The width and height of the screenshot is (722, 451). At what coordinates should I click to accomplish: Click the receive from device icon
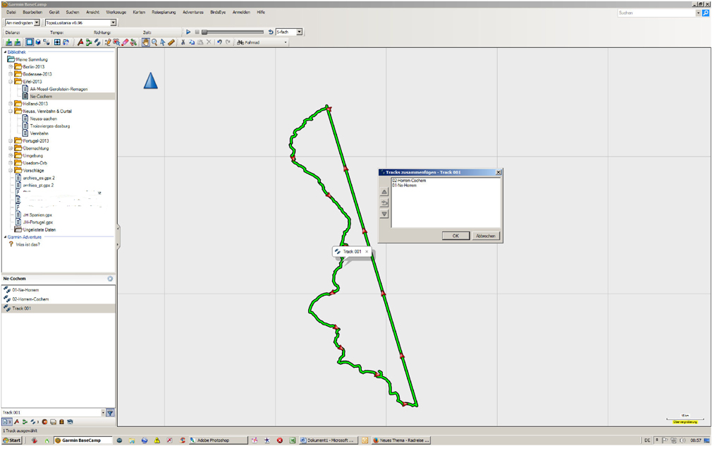click(18, 42)
